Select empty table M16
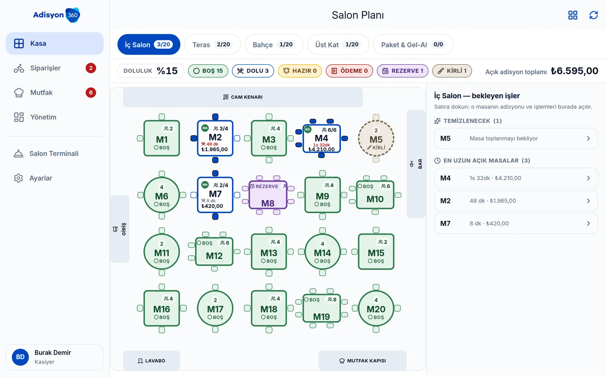606x378 pixels. 162,308
